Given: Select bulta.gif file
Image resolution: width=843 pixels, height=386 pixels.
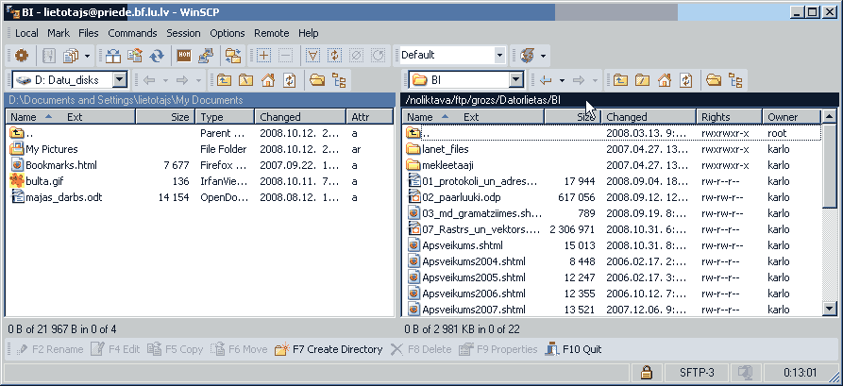Looking at the screenshot, I should tap(37, 181).
